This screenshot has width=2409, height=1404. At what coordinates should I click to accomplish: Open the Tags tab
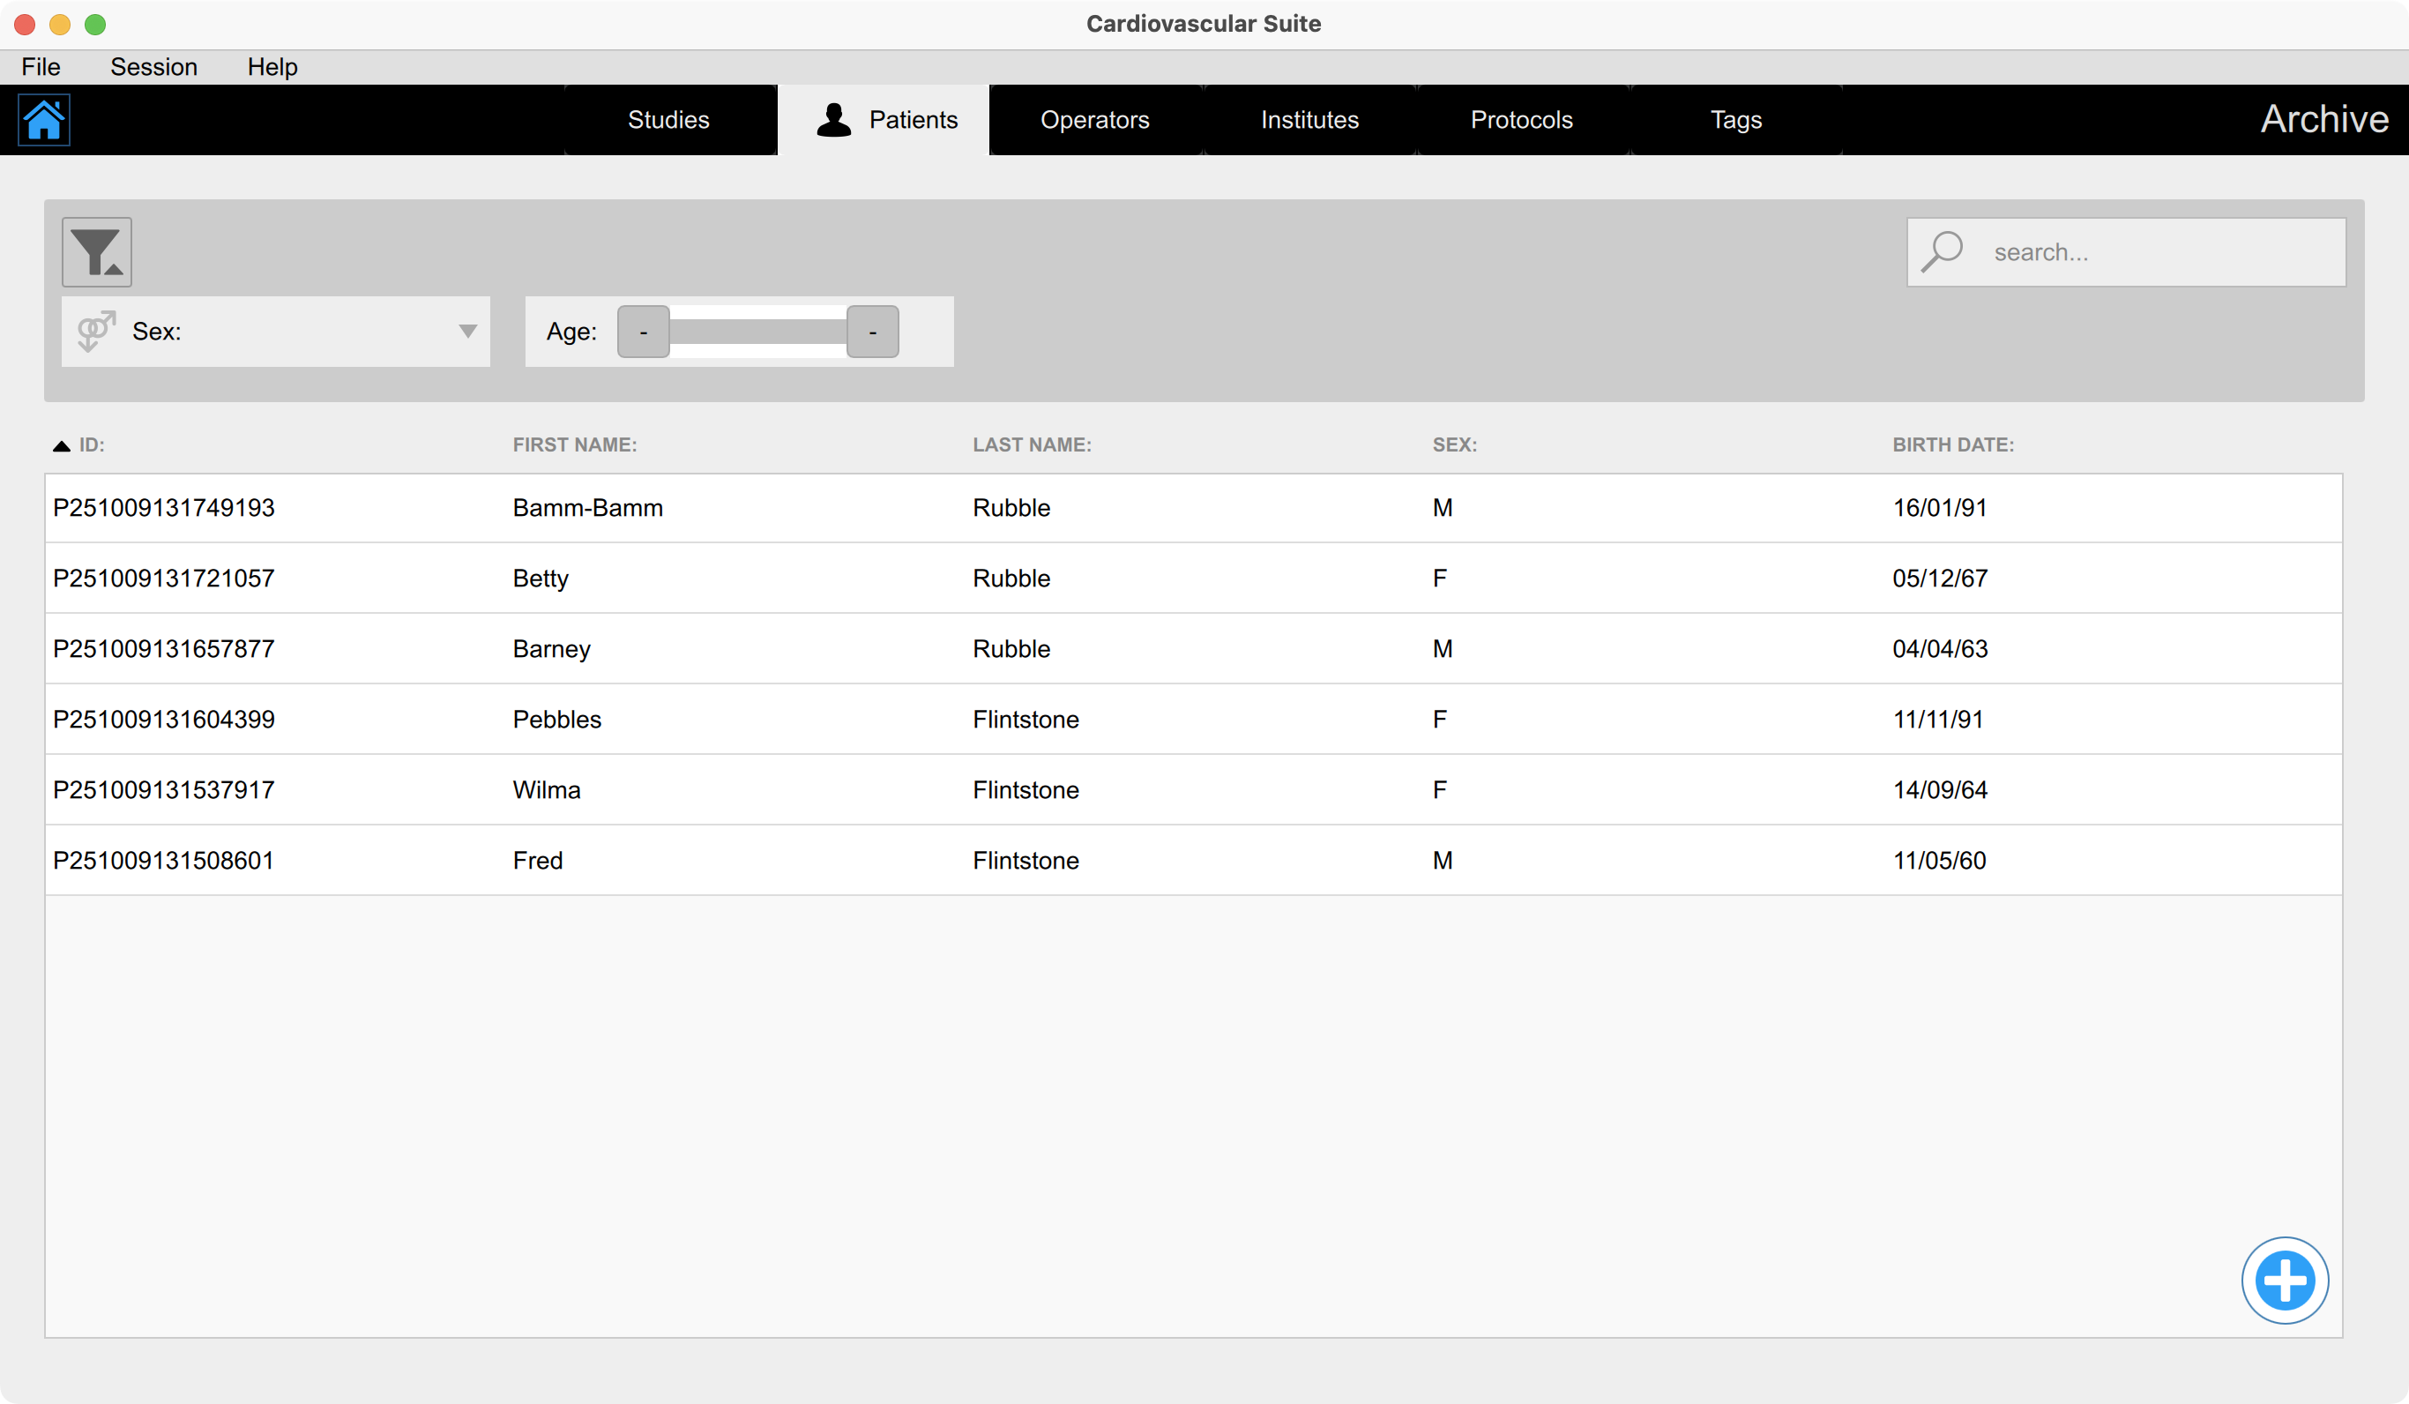click(x=1735, y=120)
